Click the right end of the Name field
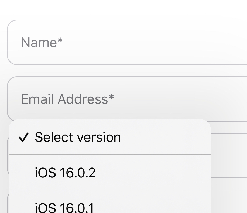Image resolution: width=247 pixels, height=213 pixels. coord(236,42)
